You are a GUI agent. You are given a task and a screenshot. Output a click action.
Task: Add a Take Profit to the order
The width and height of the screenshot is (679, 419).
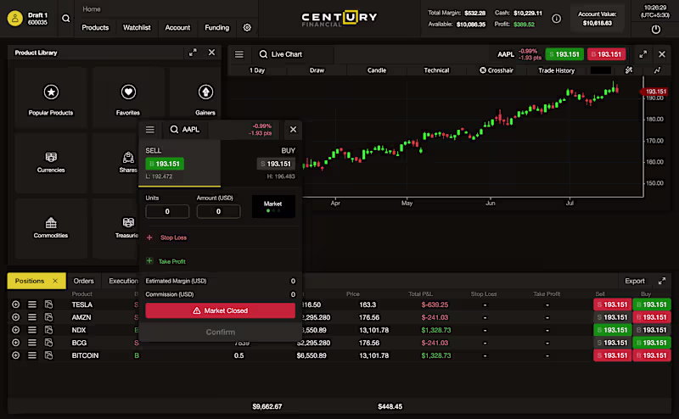click(166, 261)
